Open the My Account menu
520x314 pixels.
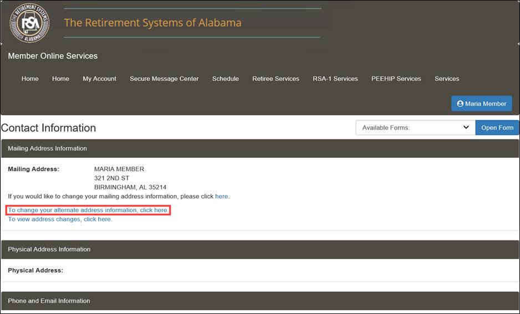pos(99,79)
